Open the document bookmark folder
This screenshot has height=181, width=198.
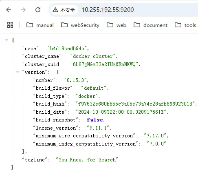tap(150, 25)
